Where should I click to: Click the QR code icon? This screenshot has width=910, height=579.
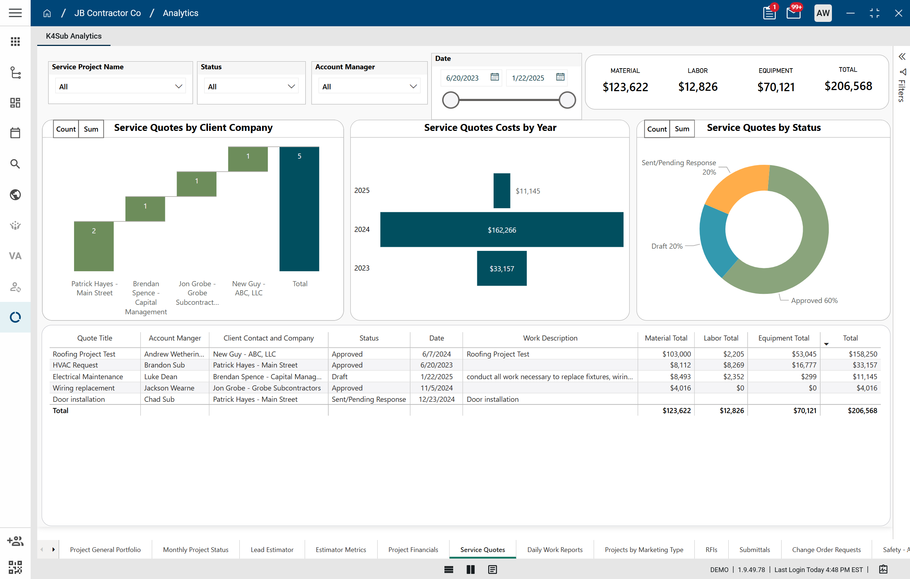(x=15, y=567)
